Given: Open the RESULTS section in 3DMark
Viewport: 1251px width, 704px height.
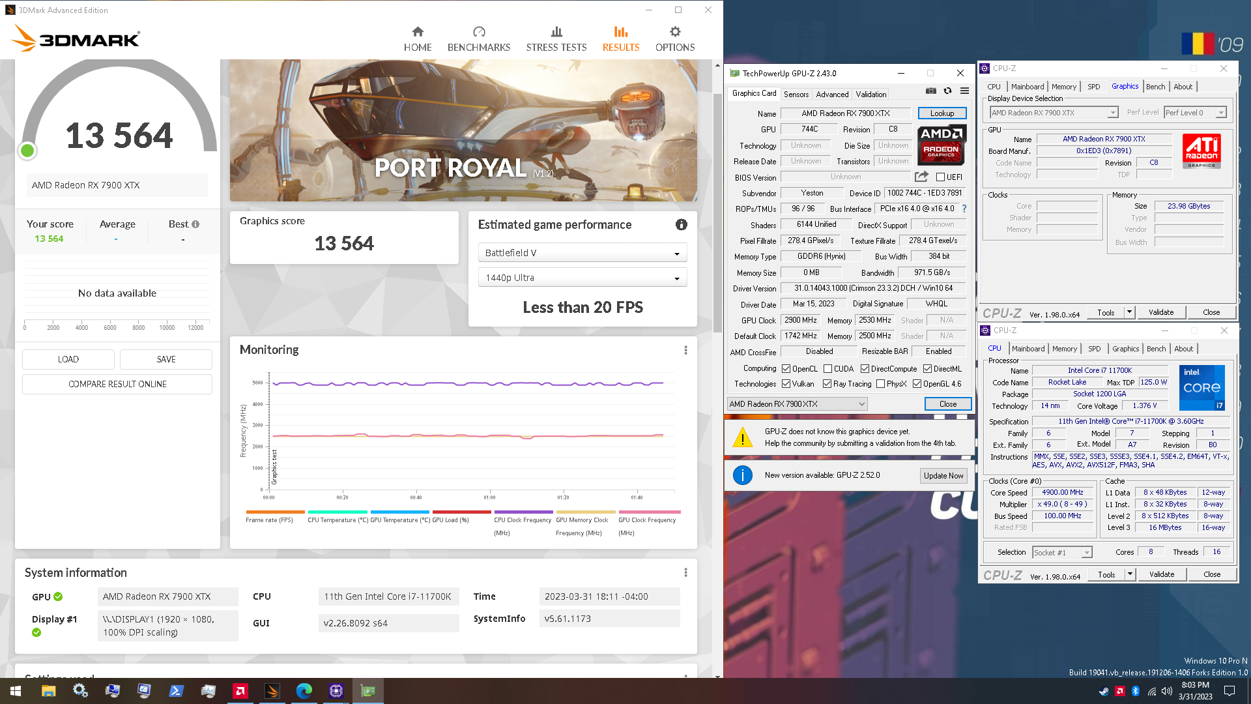Looking at the screenshot, I should tap(621, 39).
